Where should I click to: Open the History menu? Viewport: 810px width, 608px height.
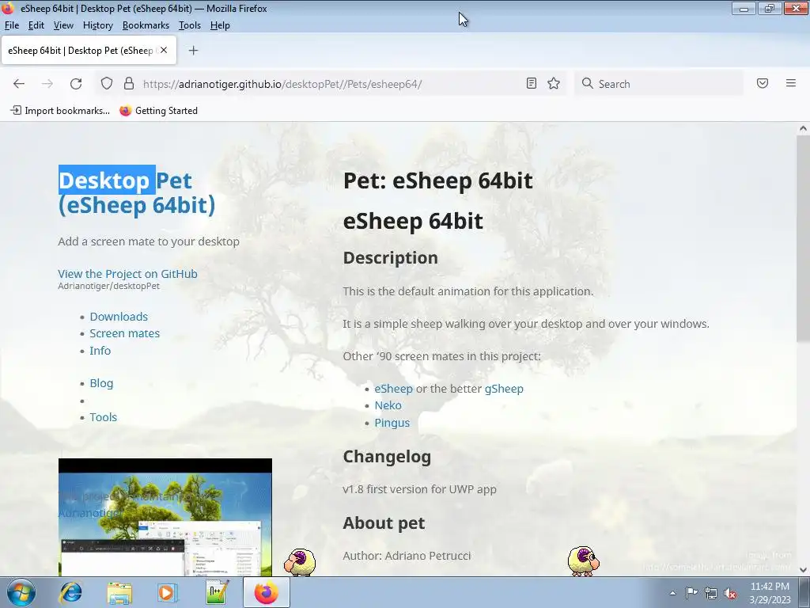[x=97, y=25]
